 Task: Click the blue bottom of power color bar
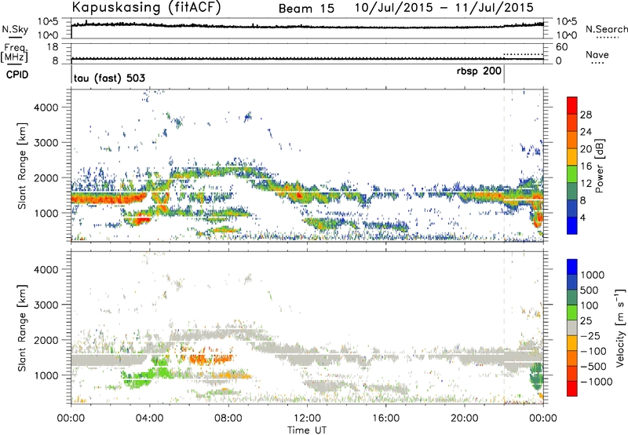click(572, 225)
